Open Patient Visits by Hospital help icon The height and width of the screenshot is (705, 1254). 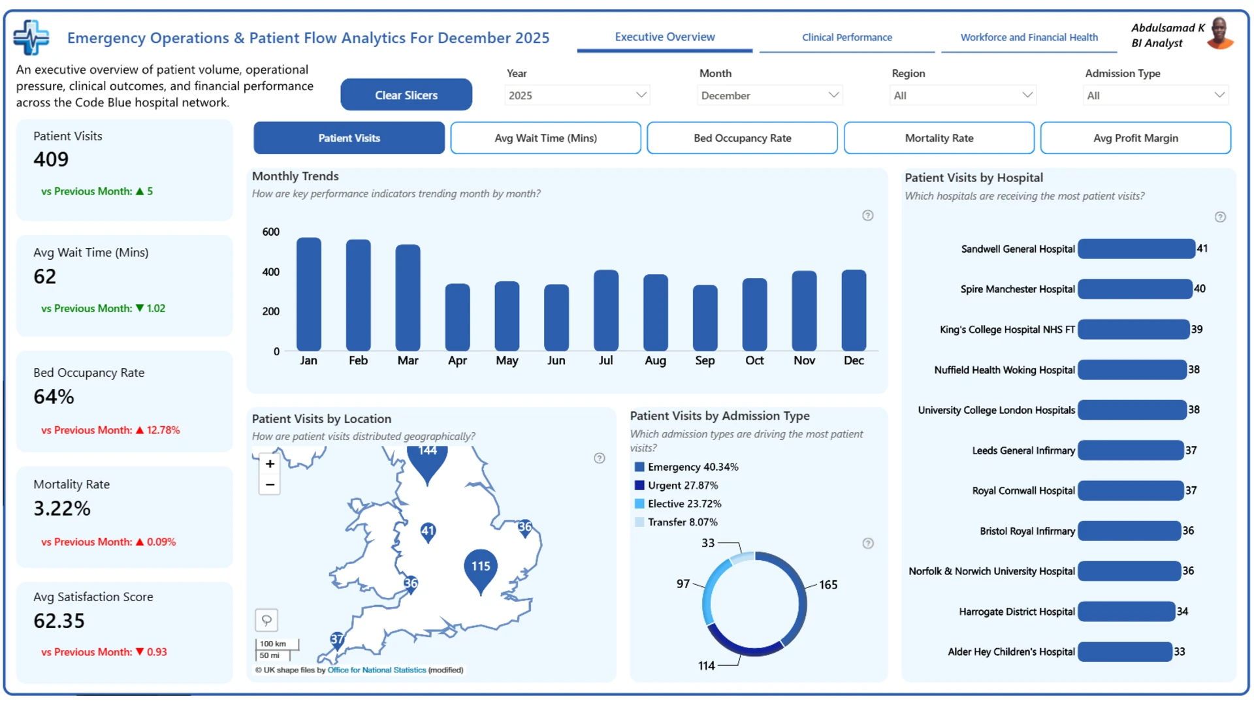[1219, 217]
